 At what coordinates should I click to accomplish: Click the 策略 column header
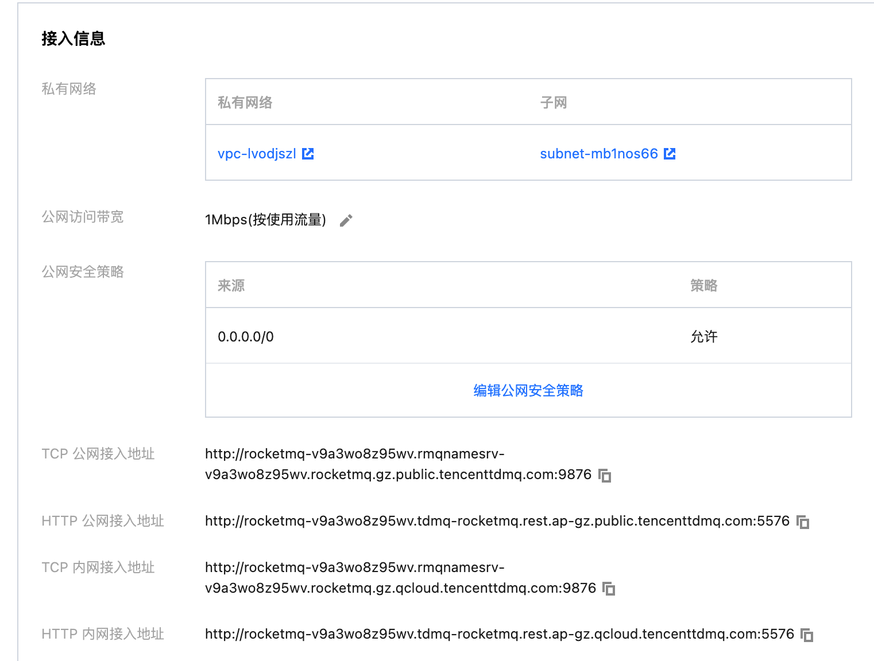(x=703, y=286)
